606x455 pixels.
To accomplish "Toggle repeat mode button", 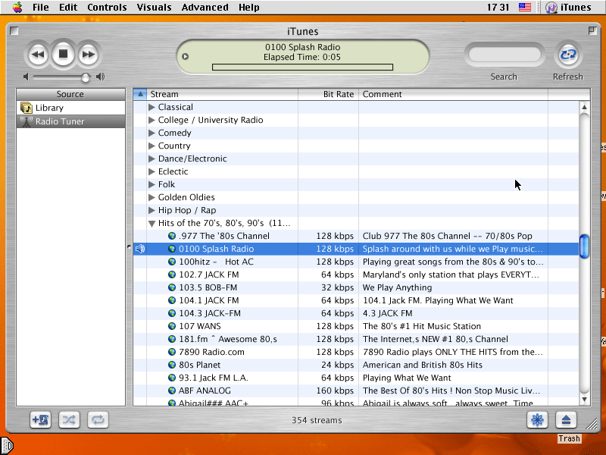I will [x=98, y=420].
